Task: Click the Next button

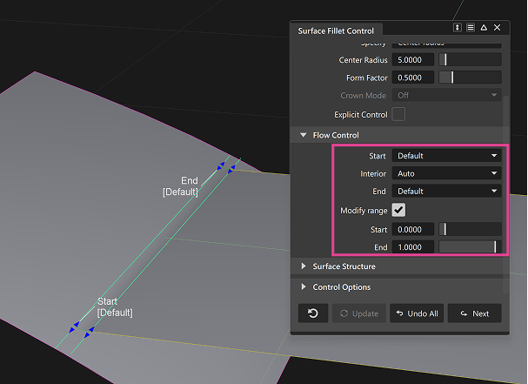Action: click(x=474, y=313)
